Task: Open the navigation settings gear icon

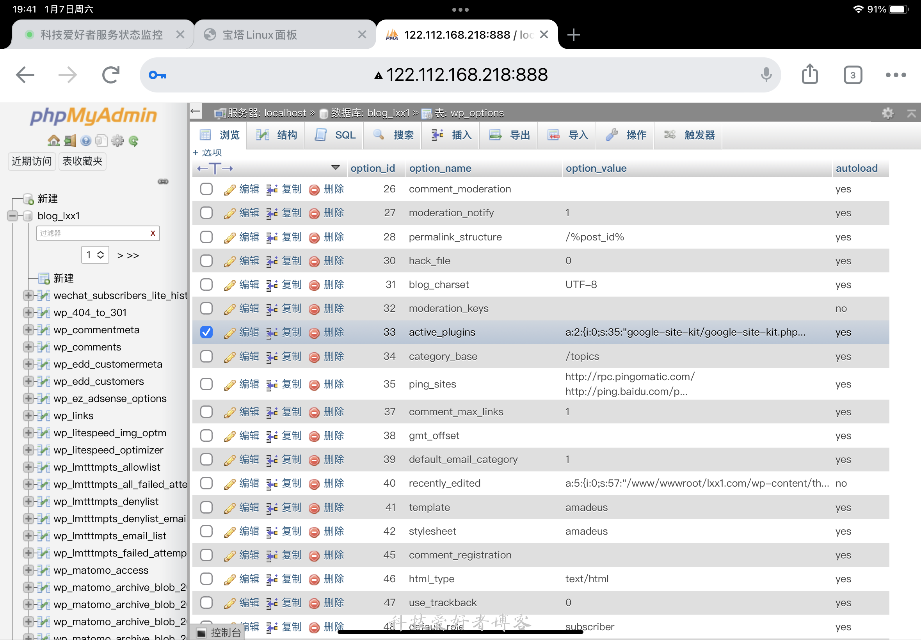Action: coord(117,141)
